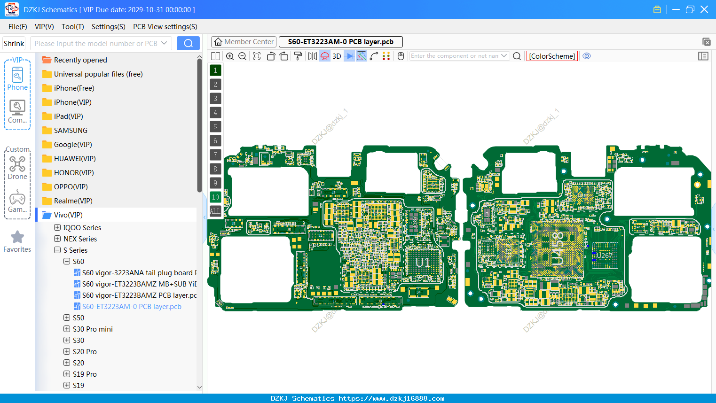Click the split view icon in PCB toolbar
This screenshot has height=403, width=716.
[215, 56]
